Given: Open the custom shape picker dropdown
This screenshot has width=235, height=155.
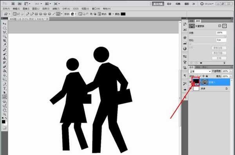Looking at the screenshot, I should (76, 14).
